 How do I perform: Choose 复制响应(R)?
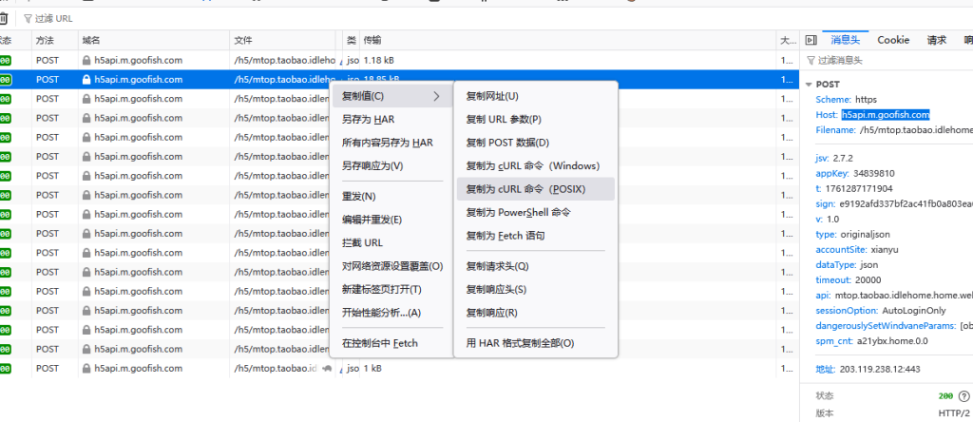[x=536, y=313]
